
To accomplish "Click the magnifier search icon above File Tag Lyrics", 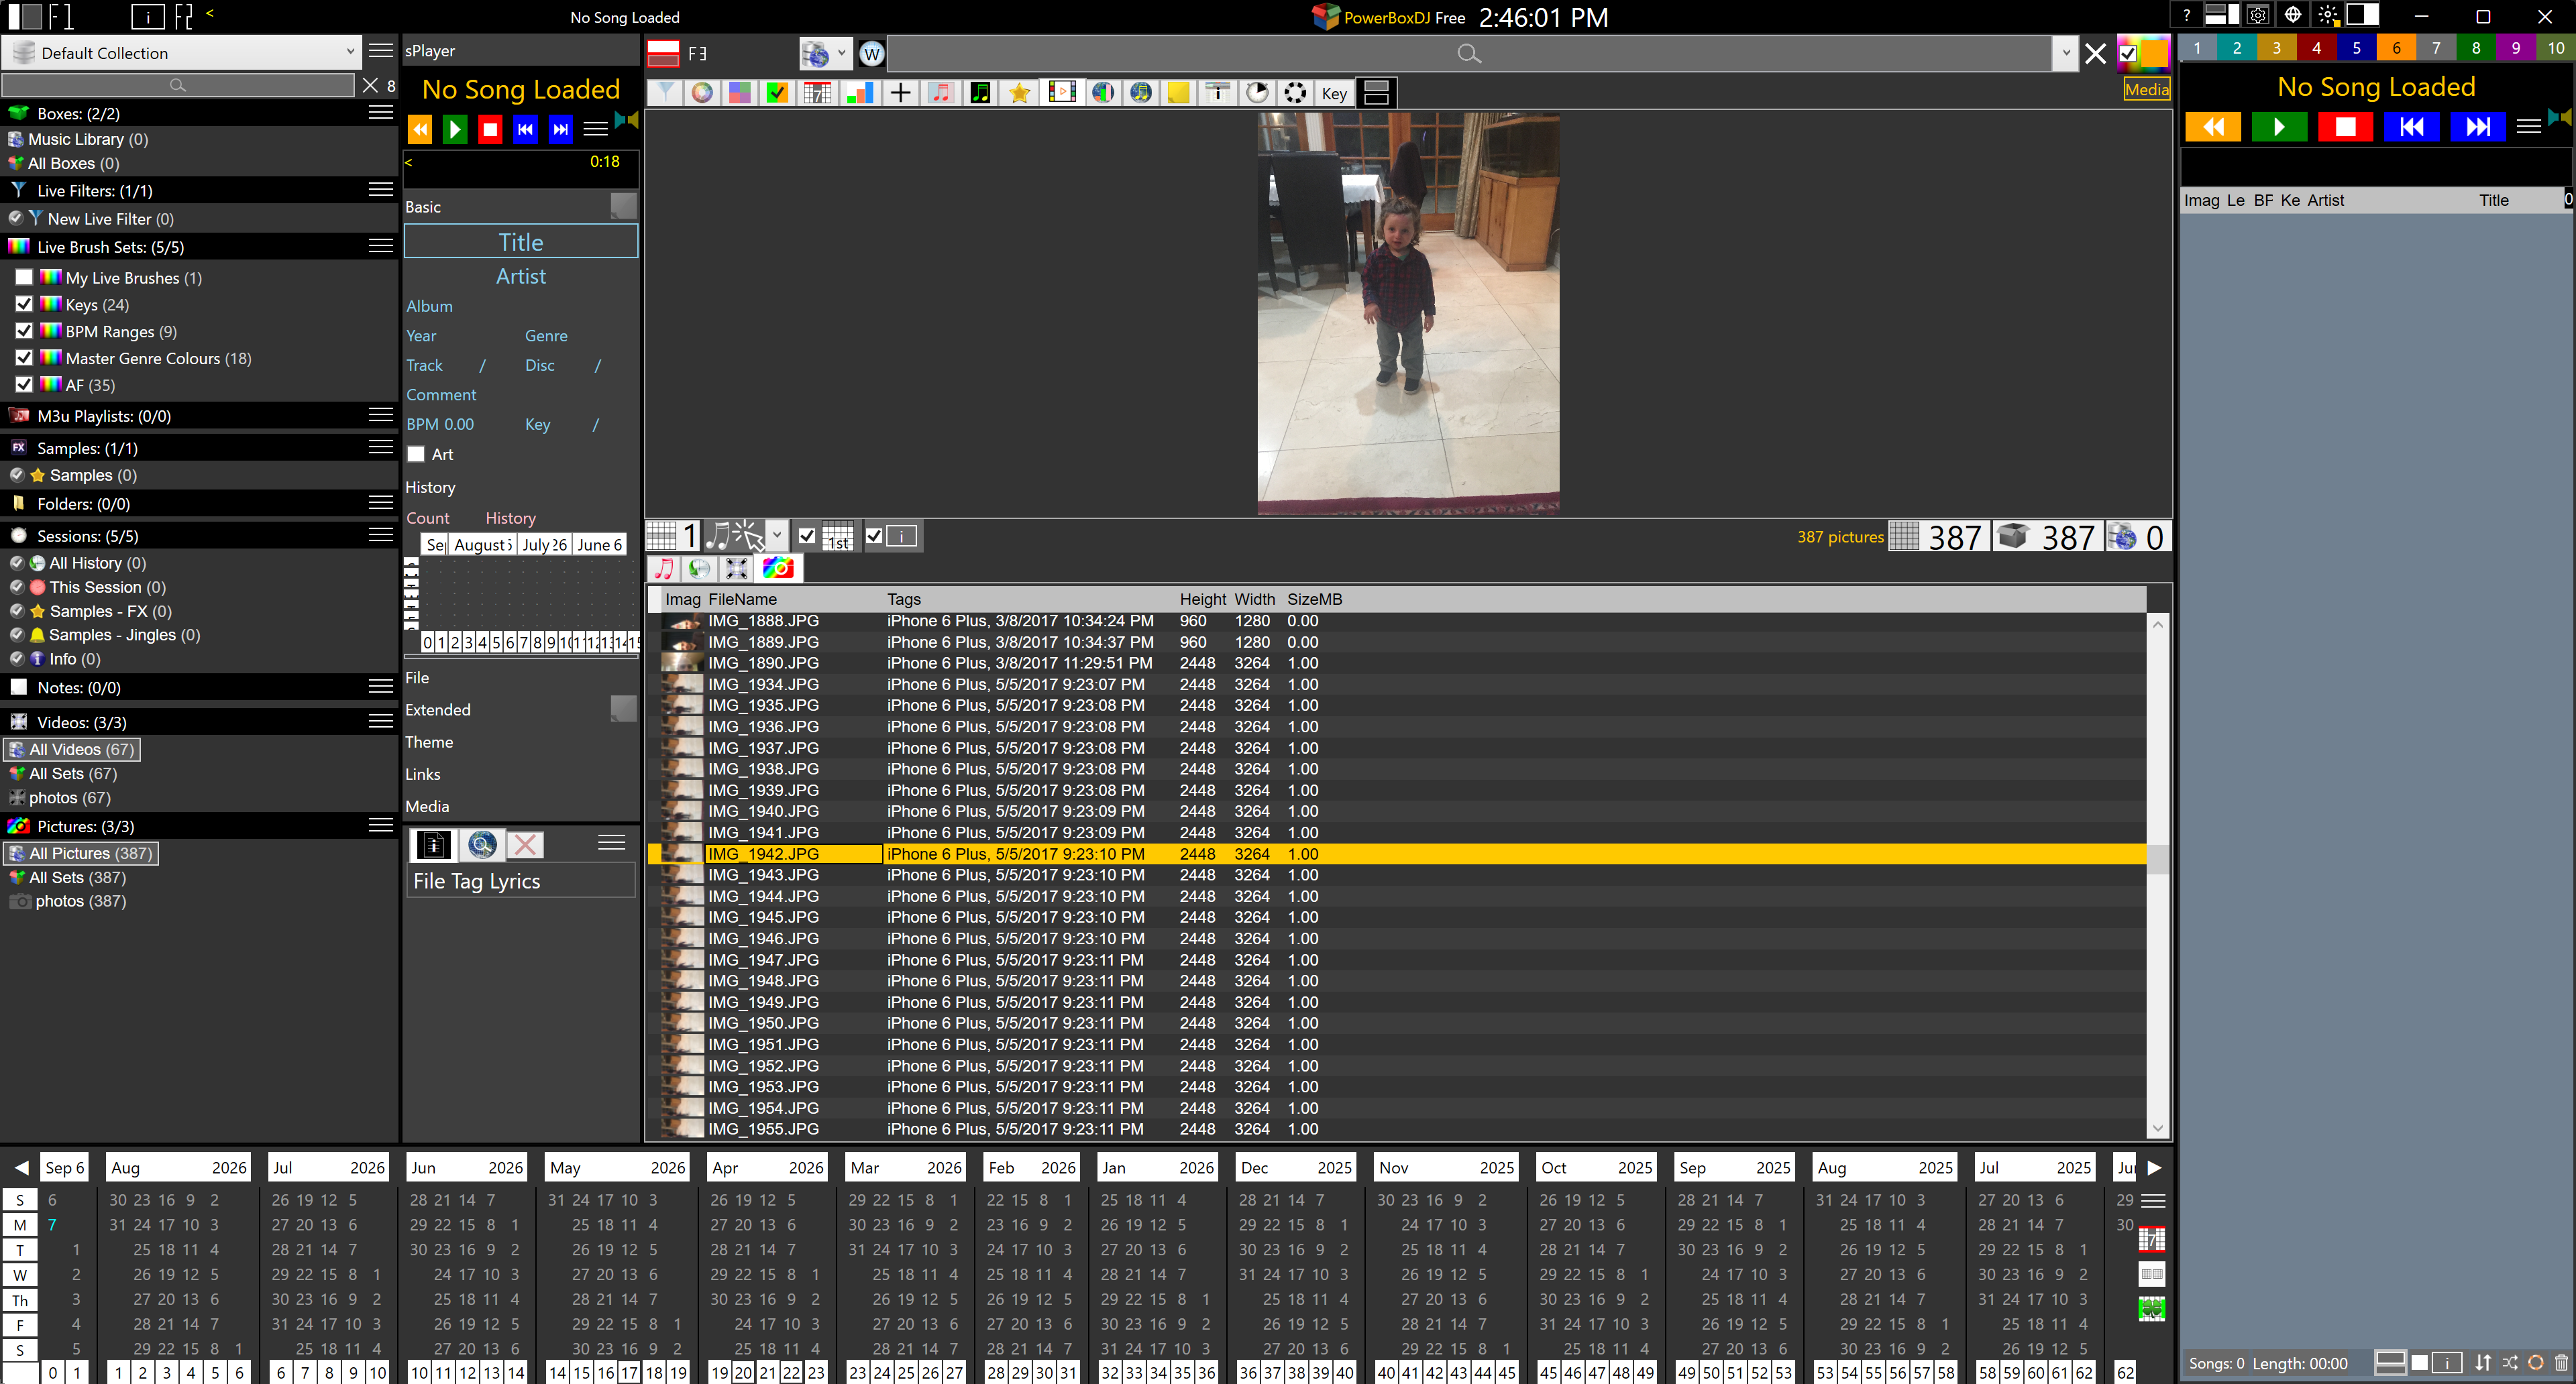I will click(482, 846).
